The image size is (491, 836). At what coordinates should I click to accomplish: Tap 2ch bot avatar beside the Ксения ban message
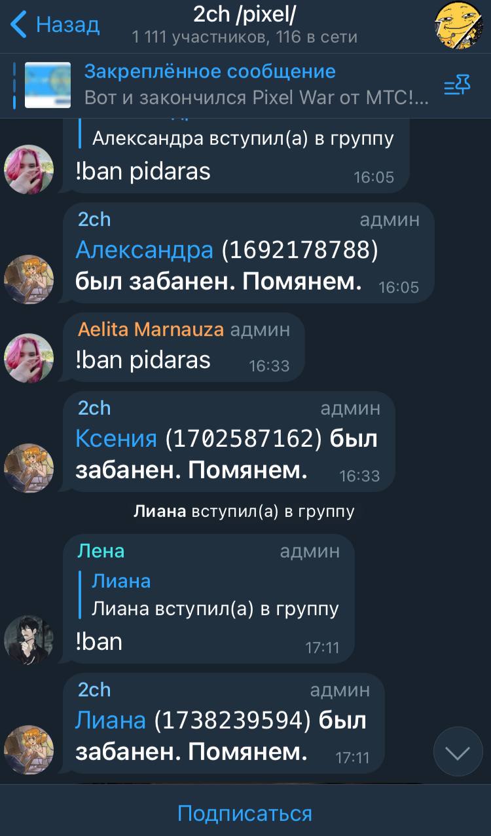pos(29,468)
